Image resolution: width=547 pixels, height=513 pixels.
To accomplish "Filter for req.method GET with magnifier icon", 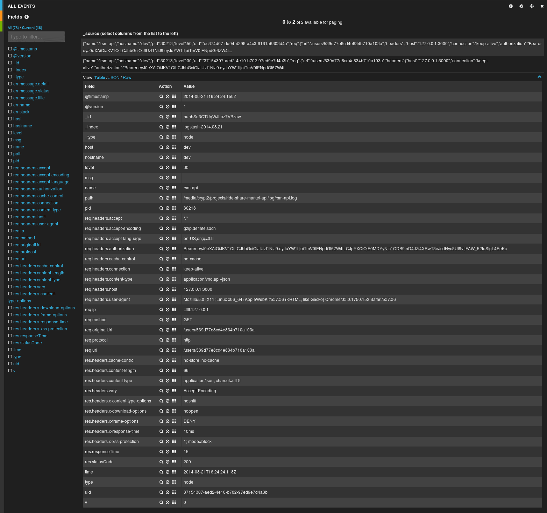I will pyautogui.click(x=161, y=319).
